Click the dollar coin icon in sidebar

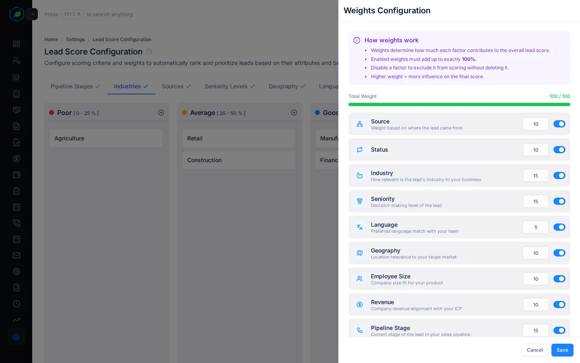coord(17,159)
